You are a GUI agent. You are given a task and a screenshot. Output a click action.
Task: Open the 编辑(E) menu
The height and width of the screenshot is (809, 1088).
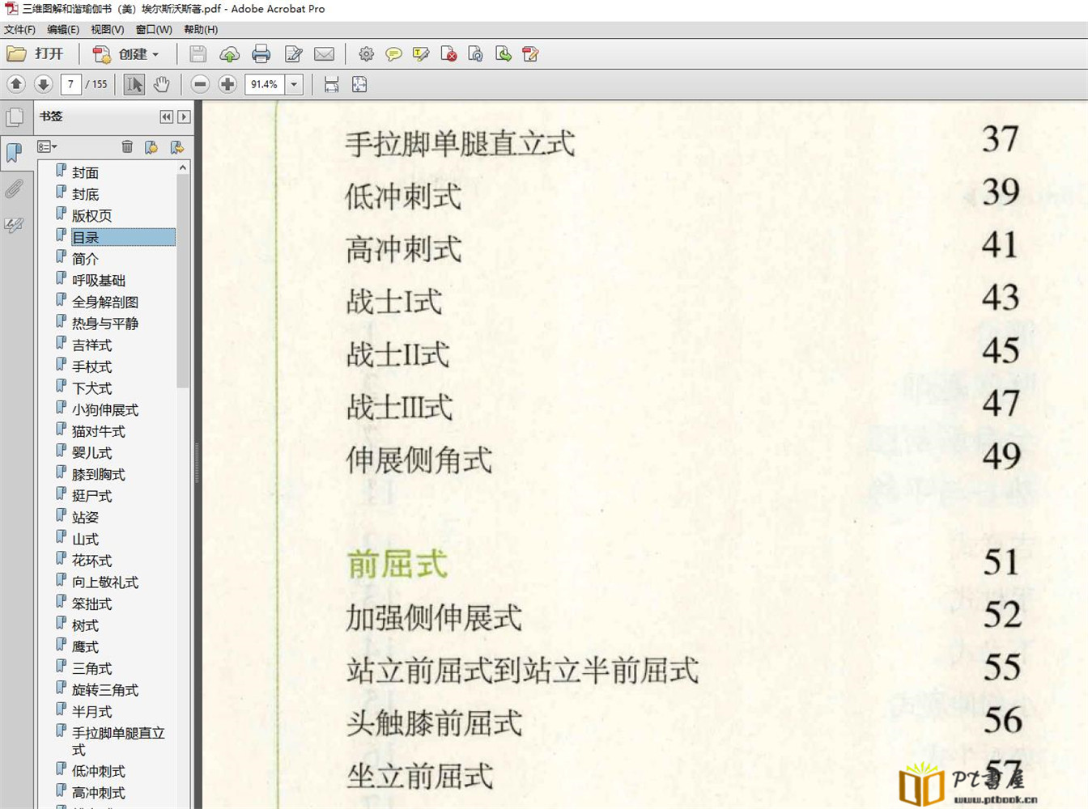pos(63,30)
